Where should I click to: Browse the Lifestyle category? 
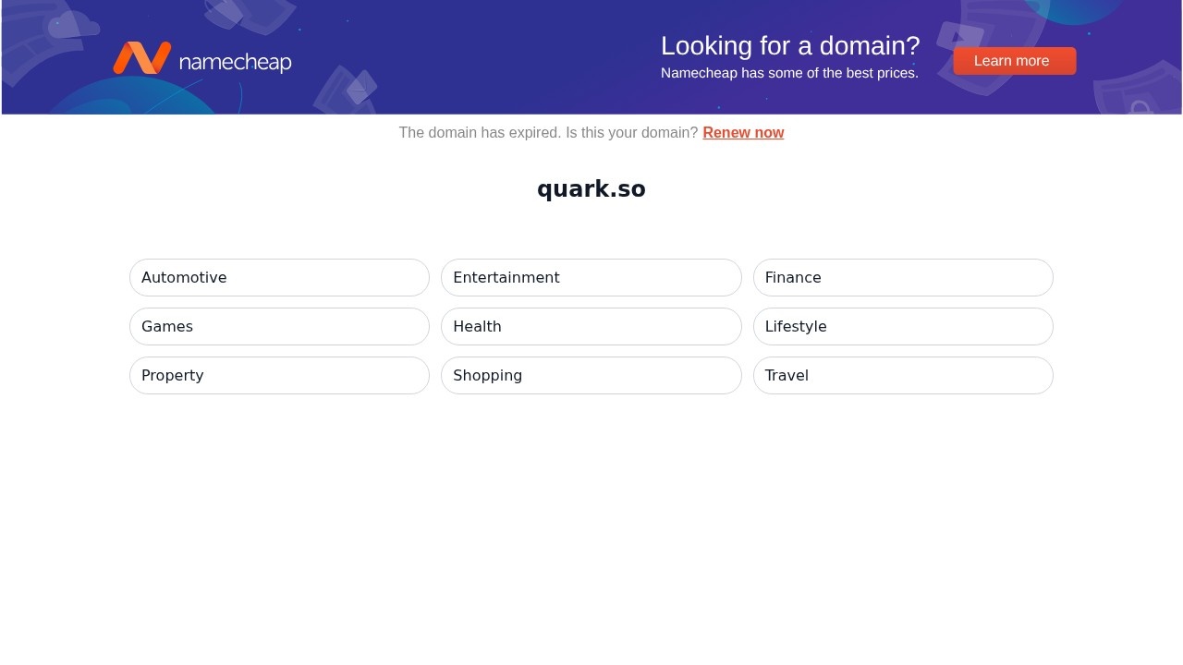coord(902,326)
